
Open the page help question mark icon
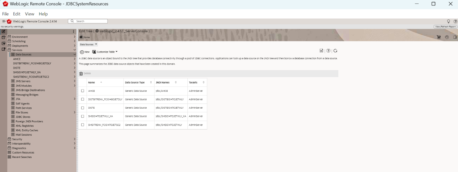click(x=328, y=51)
